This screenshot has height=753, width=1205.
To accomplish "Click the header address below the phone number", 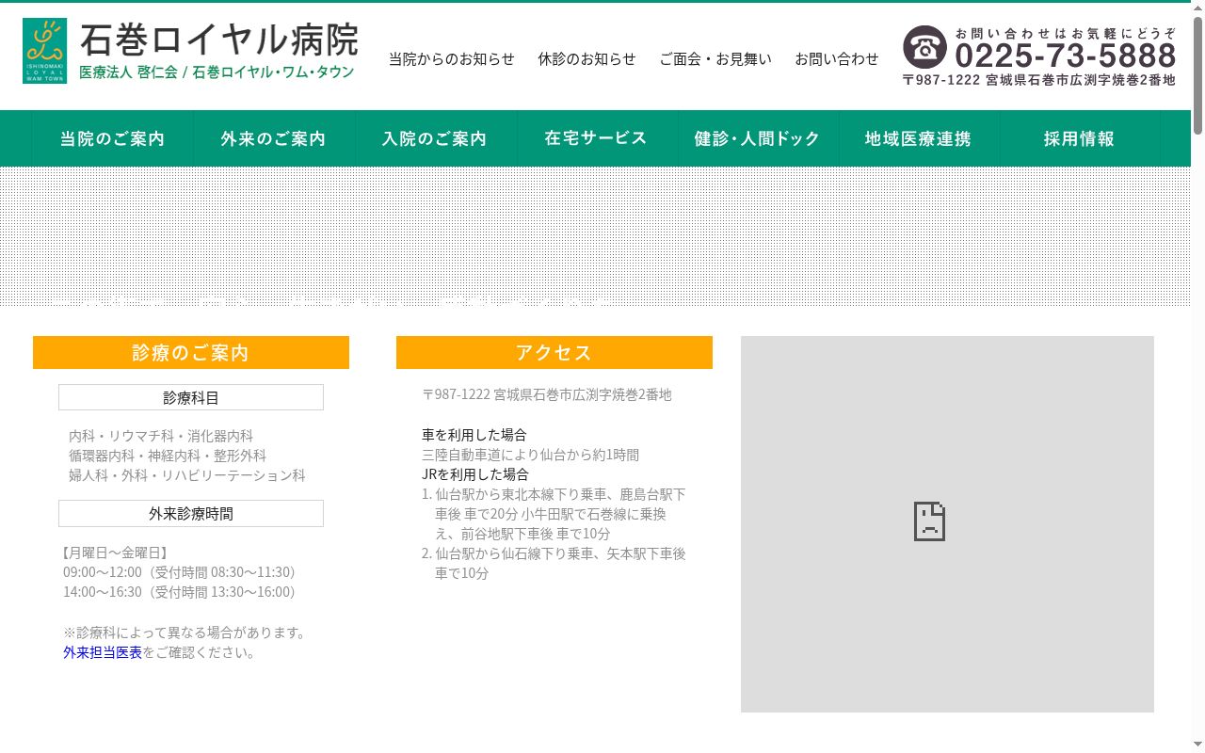I will click(x=1039, y=80).
